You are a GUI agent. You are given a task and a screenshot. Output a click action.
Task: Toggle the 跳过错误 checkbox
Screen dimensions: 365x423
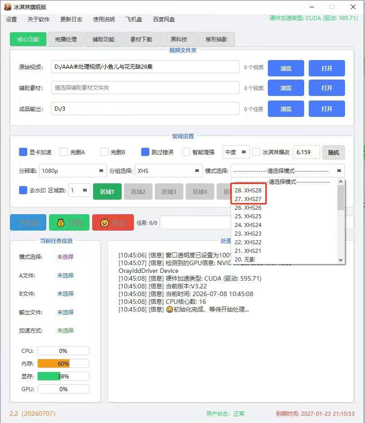click(x=145, y=152)
